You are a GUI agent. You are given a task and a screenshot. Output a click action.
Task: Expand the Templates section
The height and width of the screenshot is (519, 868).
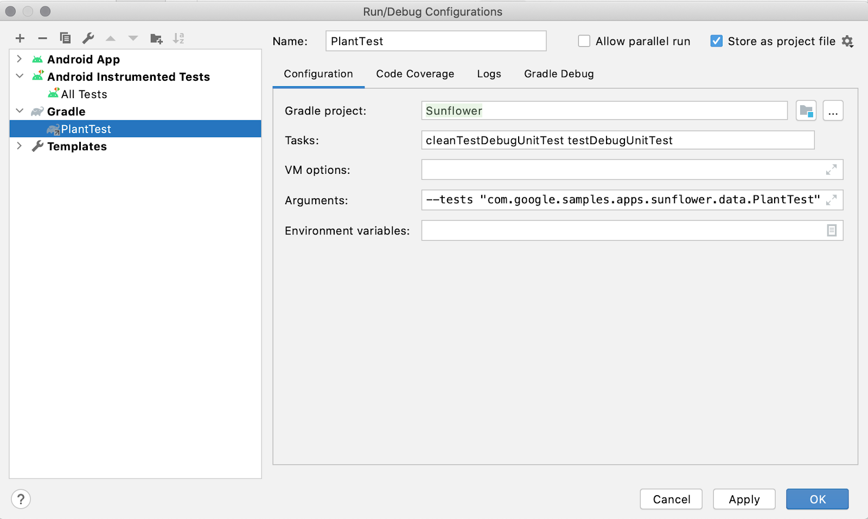(x=20, y=146)
